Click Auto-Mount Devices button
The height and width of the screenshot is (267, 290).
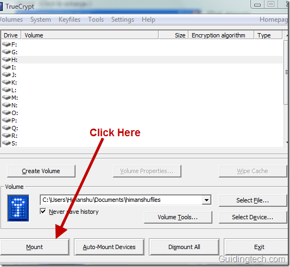tap(109, 247)
